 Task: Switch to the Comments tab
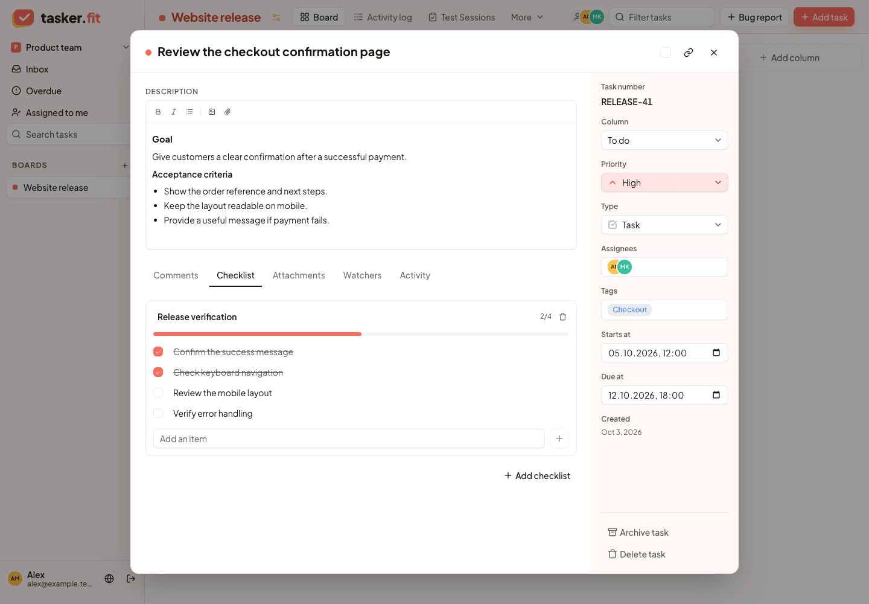176,275
